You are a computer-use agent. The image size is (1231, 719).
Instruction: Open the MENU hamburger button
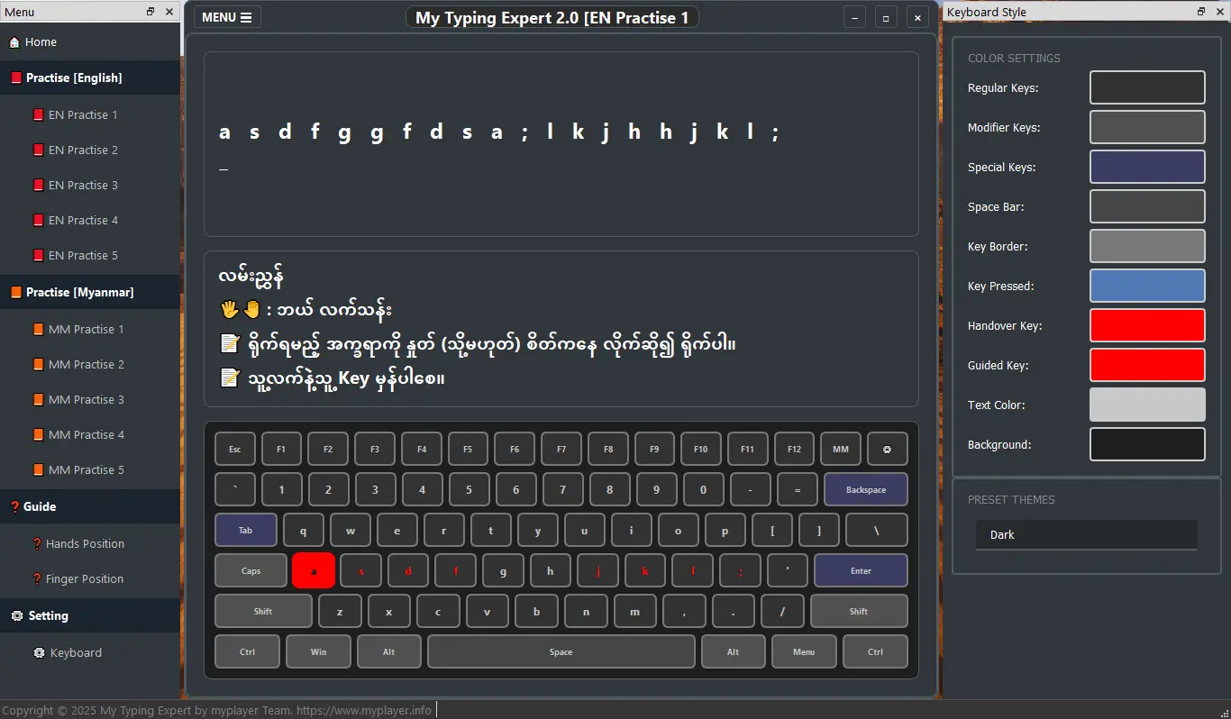[x=227, y=17]
